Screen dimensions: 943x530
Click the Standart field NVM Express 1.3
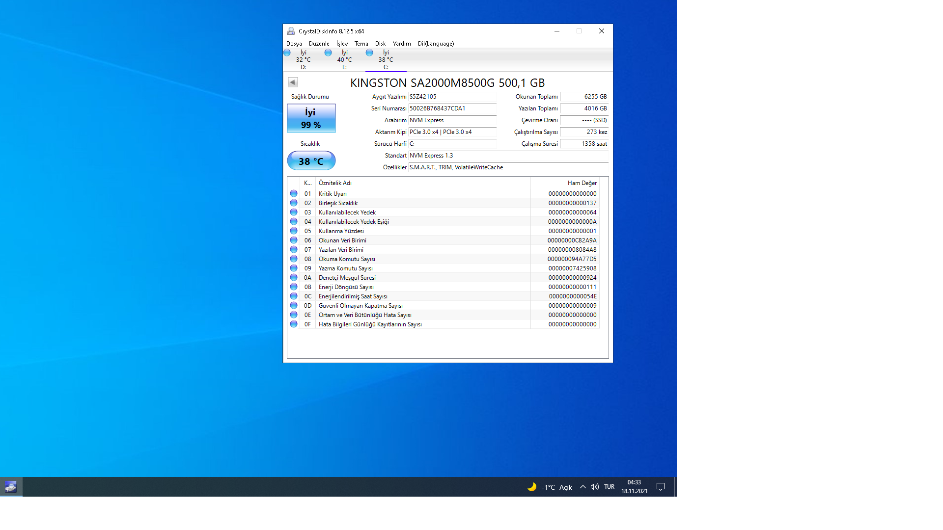click(x=508, y=156)
